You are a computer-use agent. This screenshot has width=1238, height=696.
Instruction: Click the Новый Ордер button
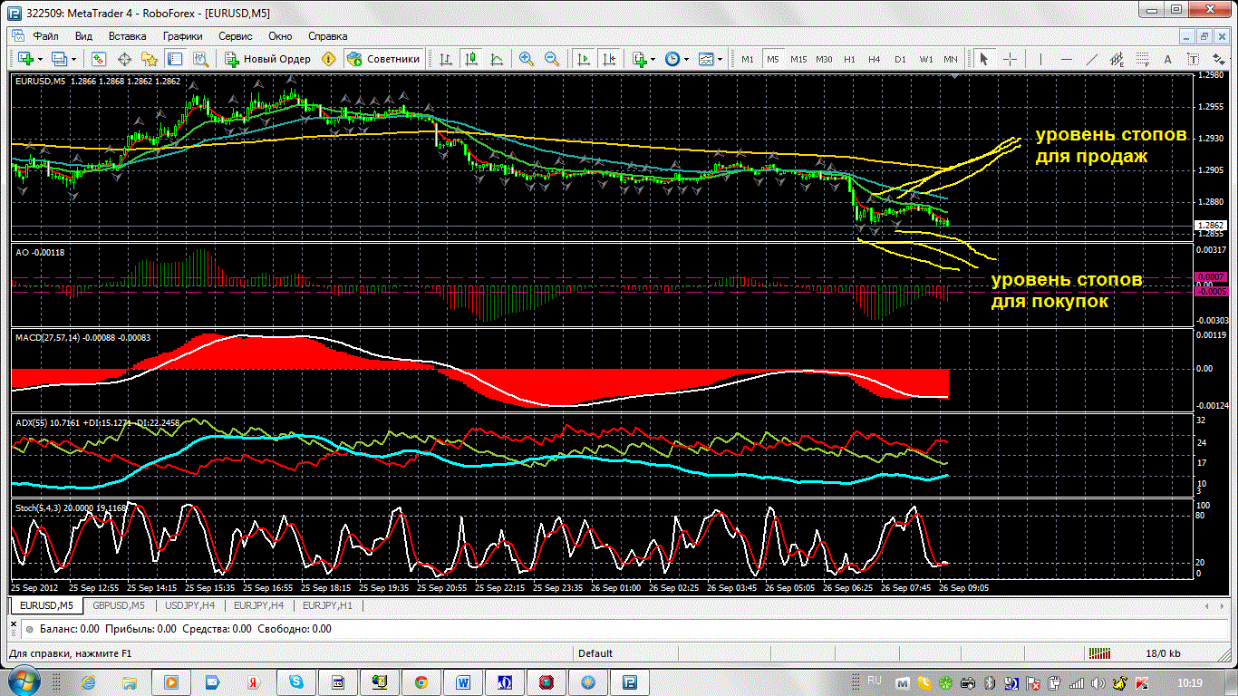click(x=268, y=59)
